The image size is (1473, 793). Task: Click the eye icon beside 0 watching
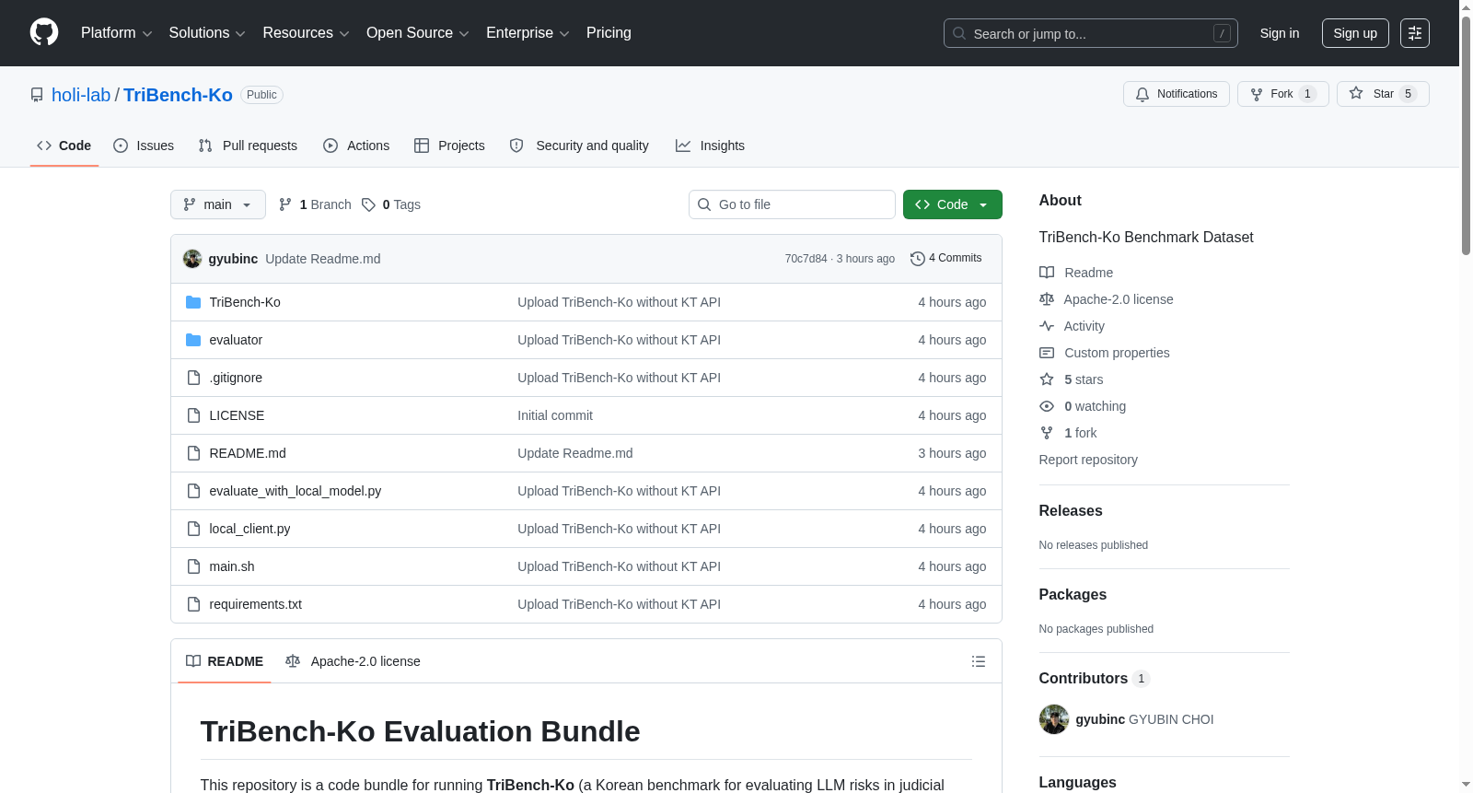point(1047,406)
